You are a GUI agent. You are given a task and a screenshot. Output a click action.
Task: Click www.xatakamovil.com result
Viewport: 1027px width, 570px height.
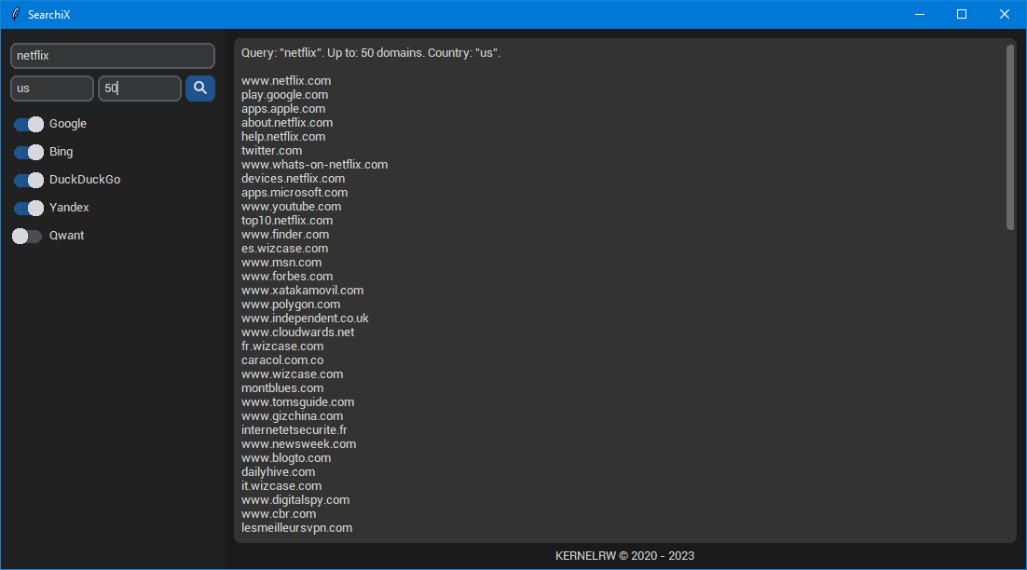pos(302,290)
